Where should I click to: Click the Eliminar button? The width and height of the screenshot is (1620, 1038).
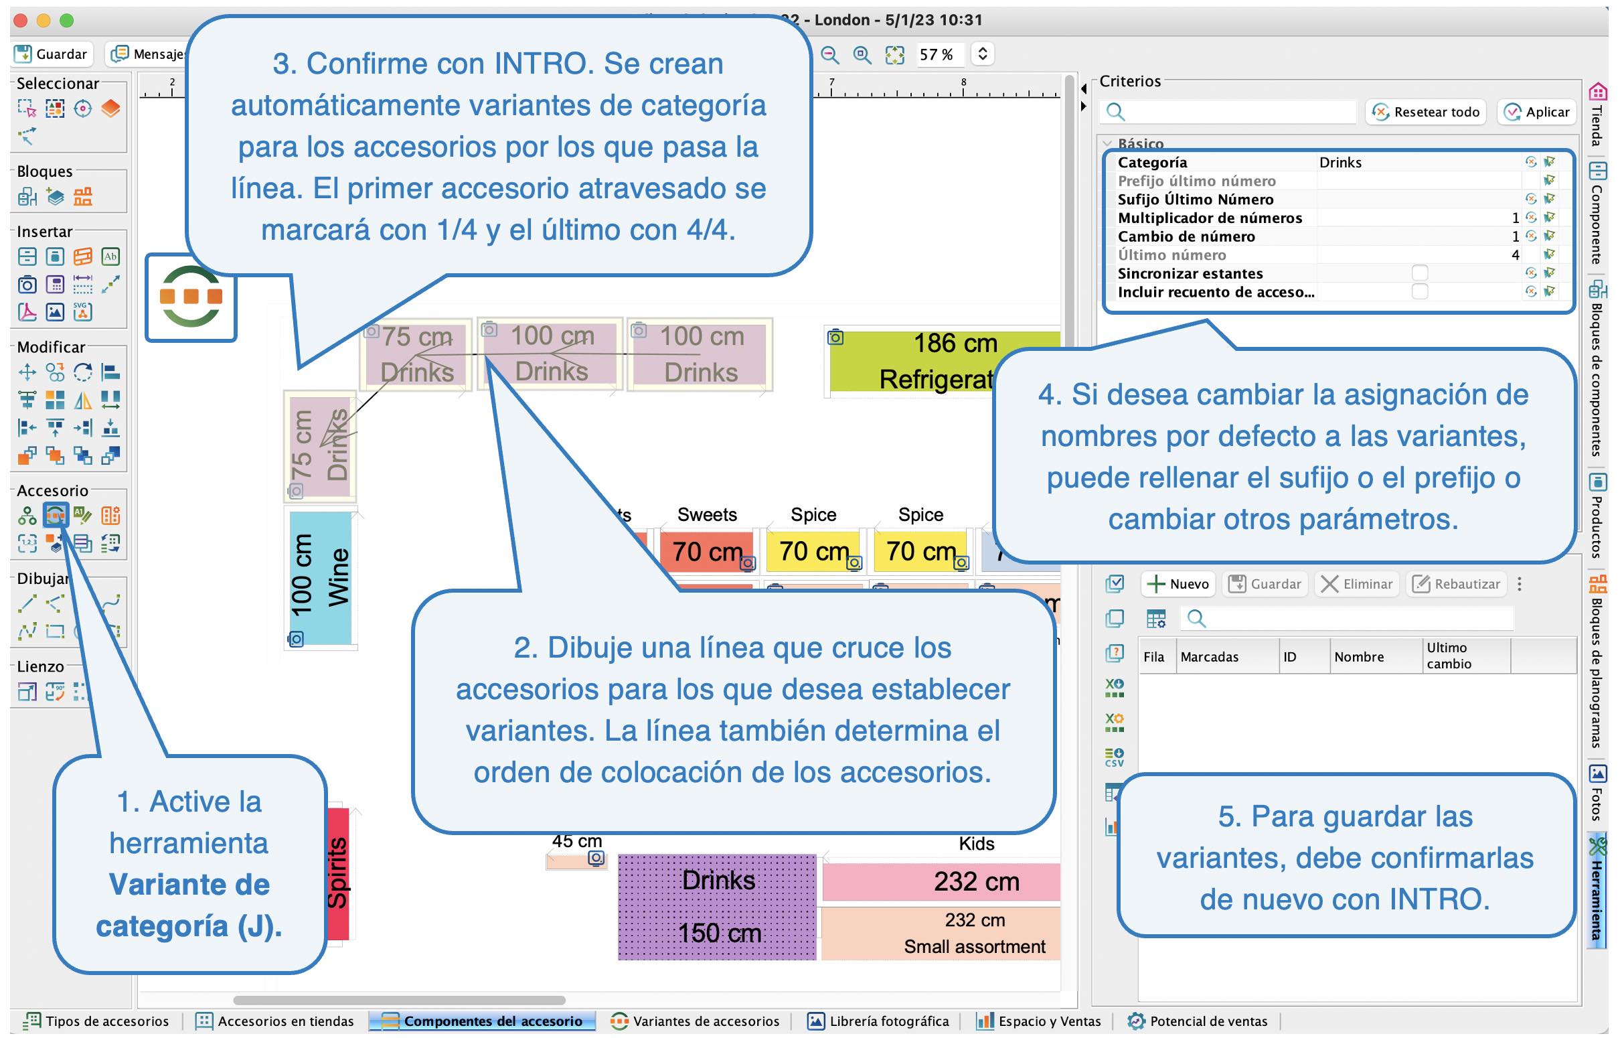point(1357,585)
